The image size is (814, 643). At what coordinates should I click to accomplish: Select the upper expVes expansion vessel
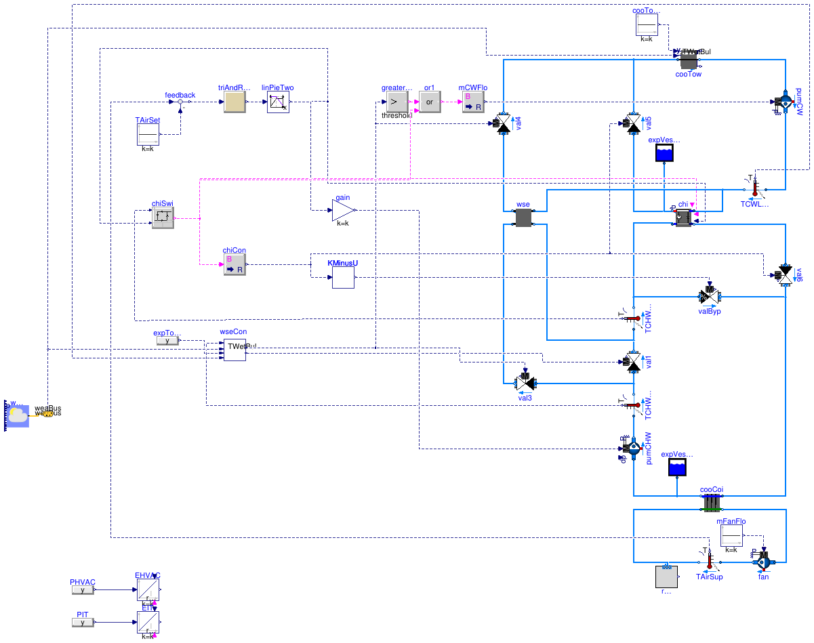coord(665,154)
